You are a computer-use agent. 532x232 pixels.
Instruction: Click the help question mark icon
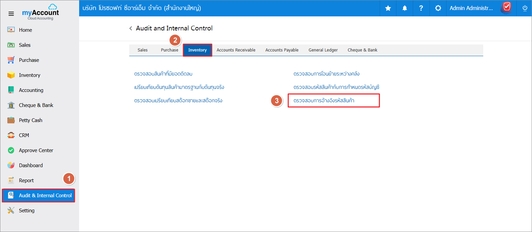pyautogui.click(x=421, y=8)
